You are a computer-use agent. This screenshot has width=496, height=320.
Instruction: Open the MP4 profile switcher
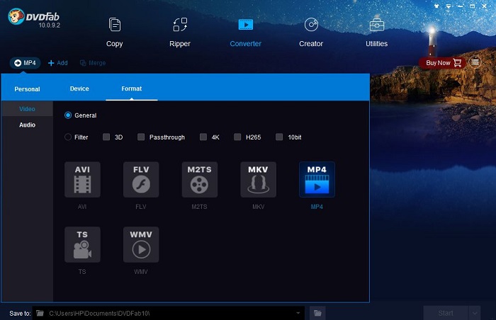[x=25, y=63]
